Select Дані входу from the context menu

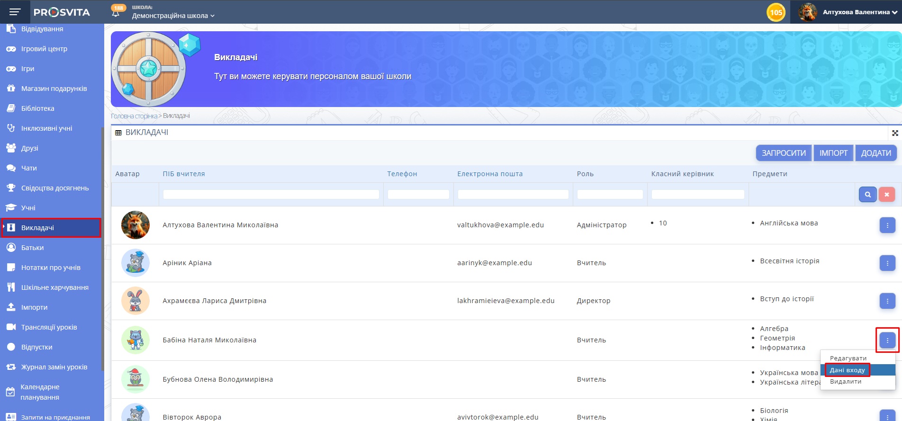click(x=847, y=370)
